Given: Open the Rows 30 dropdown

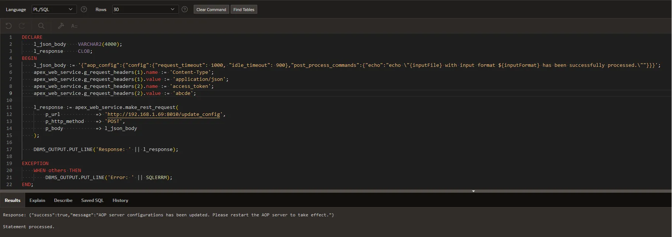Looking at the screenshot, I should [x=145, y=9].
